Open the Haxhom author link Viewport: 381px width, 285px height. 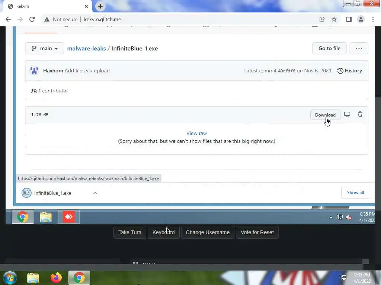click(53, 71)
